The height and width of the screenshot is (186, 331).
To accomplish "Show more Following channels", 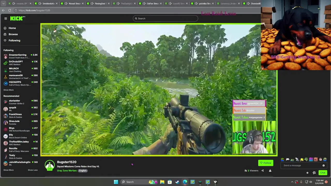I will point(9,90).
